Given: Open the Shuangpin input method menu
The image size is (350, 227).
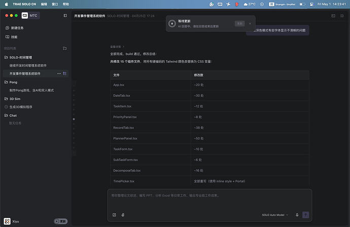Looking at the screenshot, I should pyautogui.click(x=282, y=4).
